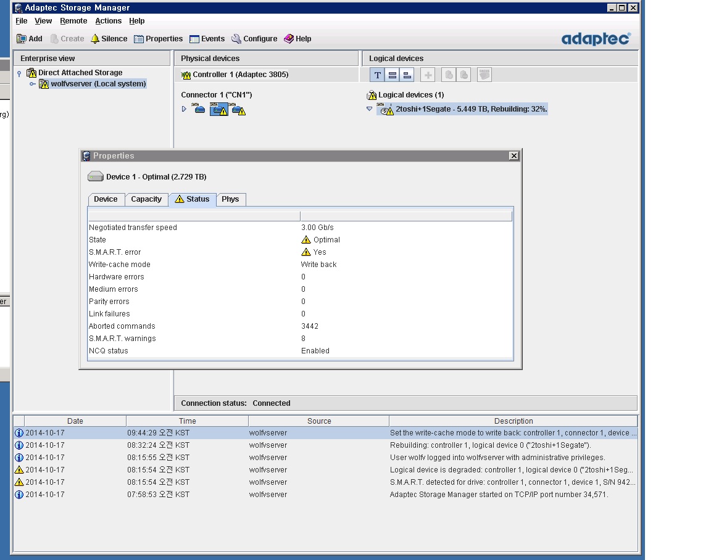The height and width of the screenshot is (560, 711).
Task: Open the Configure toolbar item
Action: 254,39
